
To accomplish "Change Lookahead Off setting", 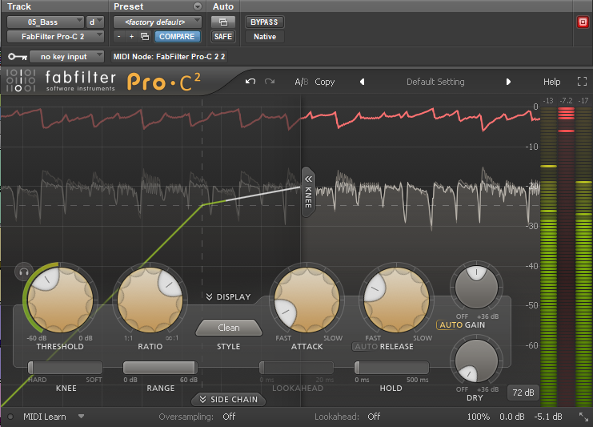I will click(374, 417).
